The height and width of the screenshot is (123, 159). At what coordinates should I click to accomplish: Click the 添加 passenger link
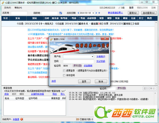click(x=6, y=94)
